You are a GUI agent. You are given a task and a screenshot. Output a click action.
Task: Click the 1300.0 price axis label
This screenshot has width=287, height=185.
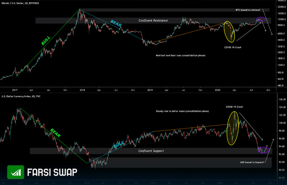[x=282, y=65]
